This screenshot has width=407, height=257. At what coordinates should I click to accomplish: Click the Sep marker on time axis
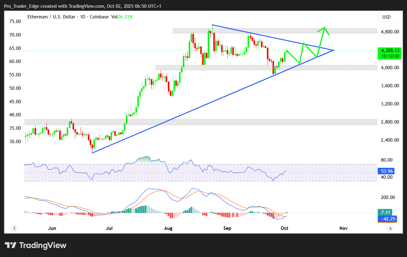(x=227, y=228)
